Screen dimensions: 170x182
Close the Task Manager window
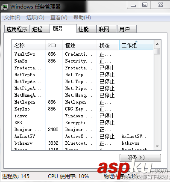click(x=161, y=5)
